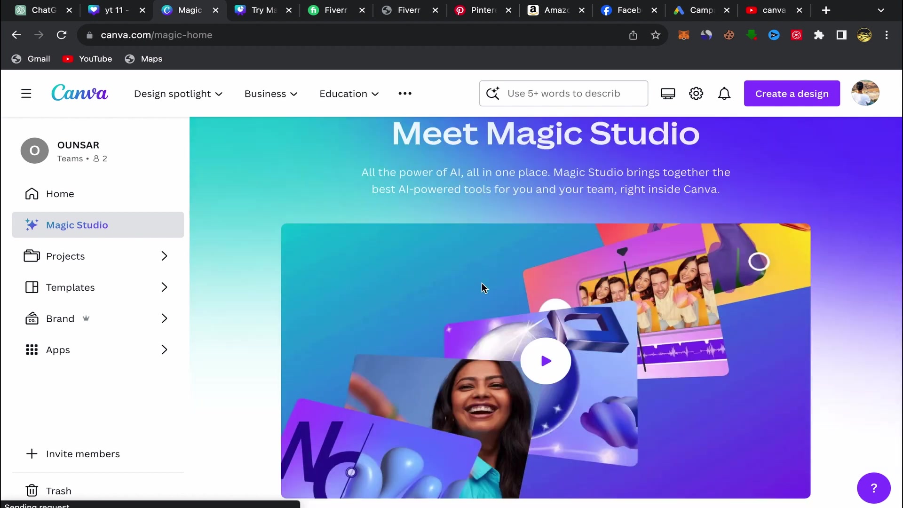Screen dimensions: 903x508
Task: Open Chrome profile avatar
Action: tap(864, 35)
